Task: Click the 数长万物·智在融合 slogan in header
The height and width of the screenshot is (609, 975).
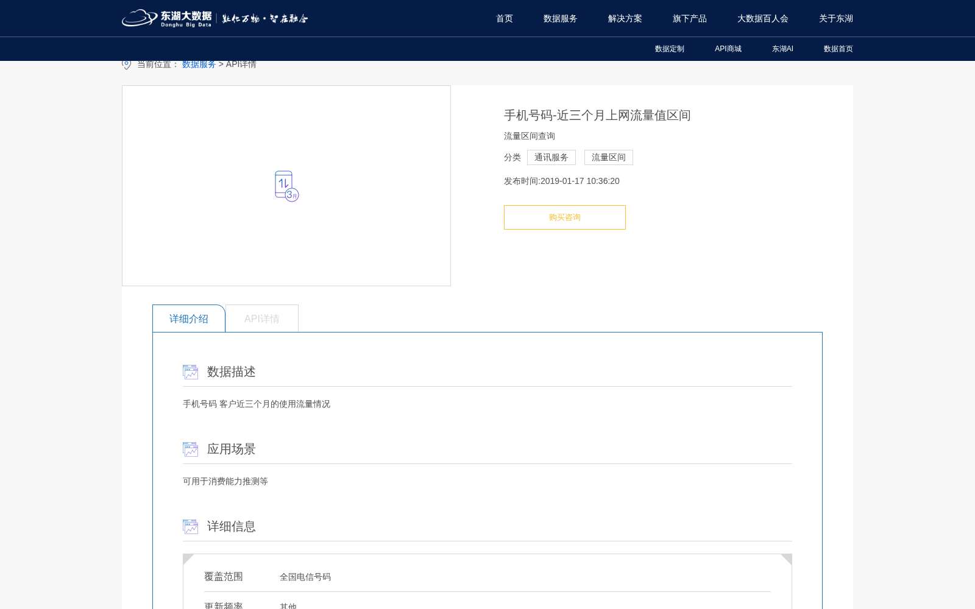Action: click(265, 18)
